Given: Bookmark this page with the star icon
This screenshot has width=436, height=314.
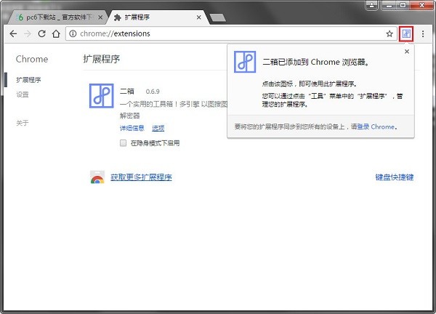Looking at the screenshot, I should pyautogui.click(x=389, y=33).
